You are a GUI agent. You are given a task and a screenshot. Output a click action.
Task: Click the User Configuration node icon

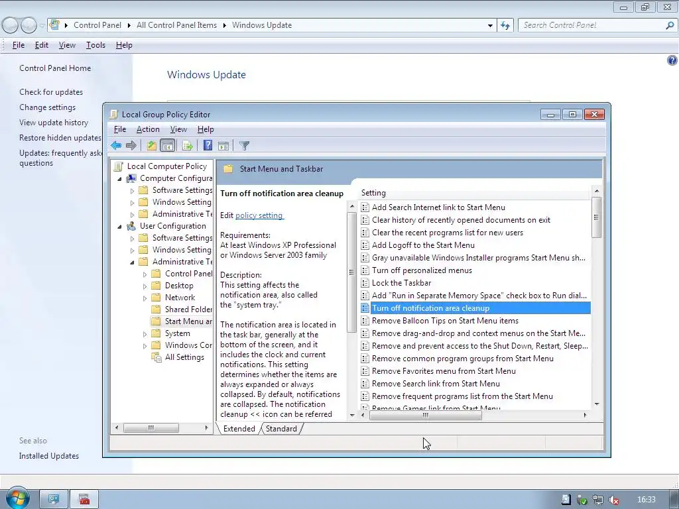[x=131, y=226]
